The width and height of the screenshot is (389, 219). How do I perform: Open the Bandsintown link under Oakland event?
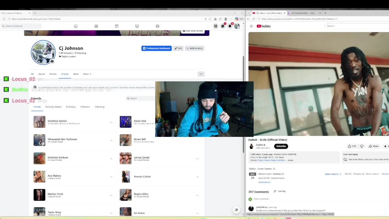point(264,182)
